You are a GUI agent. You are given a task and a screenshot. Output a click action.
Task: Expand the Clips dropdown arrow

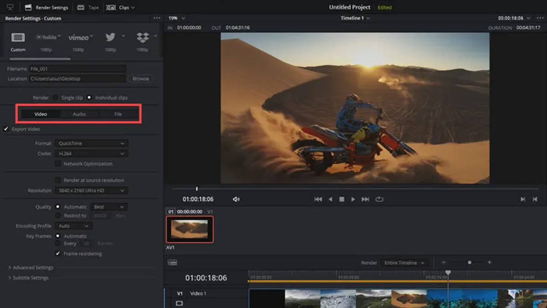133,8
